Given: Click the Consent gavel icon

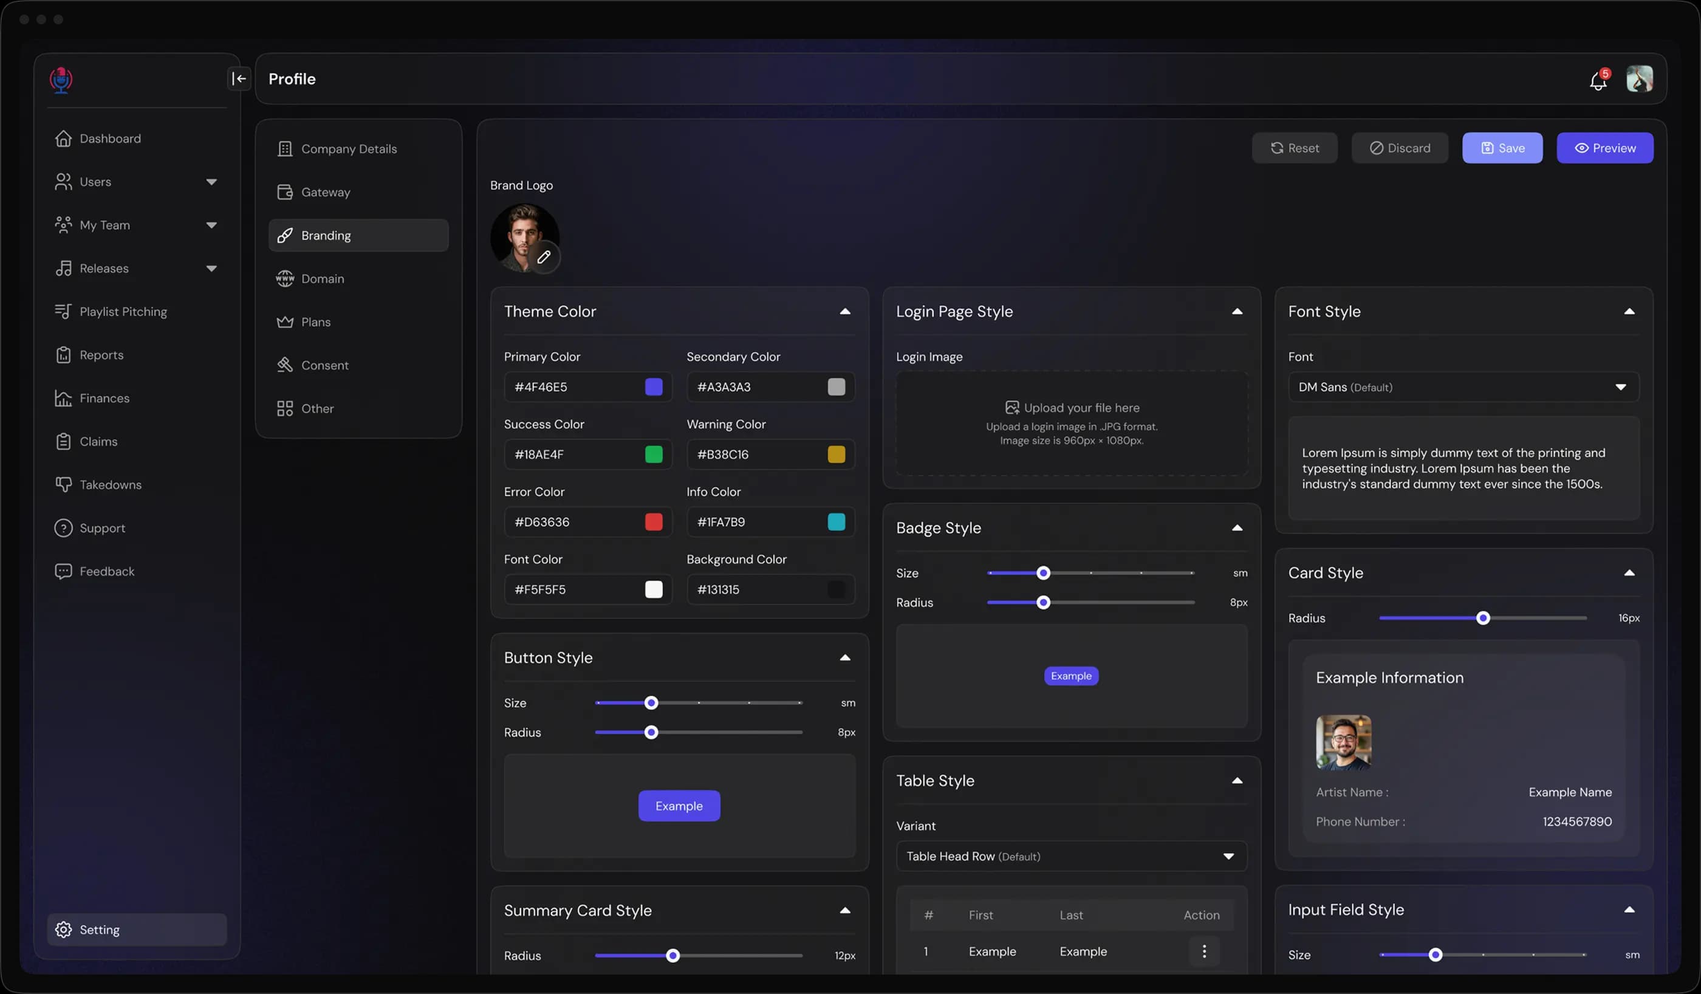Looking at the screenshot, I should [x=285, y=365].
